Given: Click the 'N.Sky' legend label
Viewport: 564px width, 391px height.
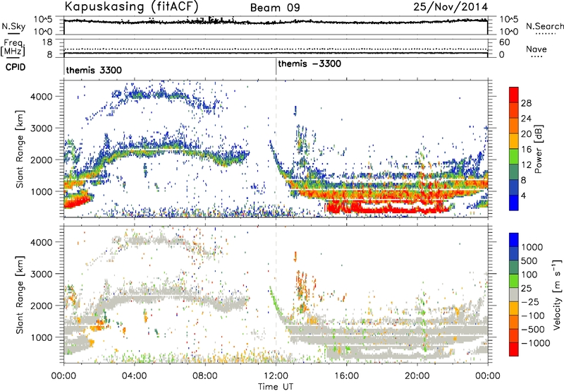Looking at the screenshot, I should (x=13, y=26).
